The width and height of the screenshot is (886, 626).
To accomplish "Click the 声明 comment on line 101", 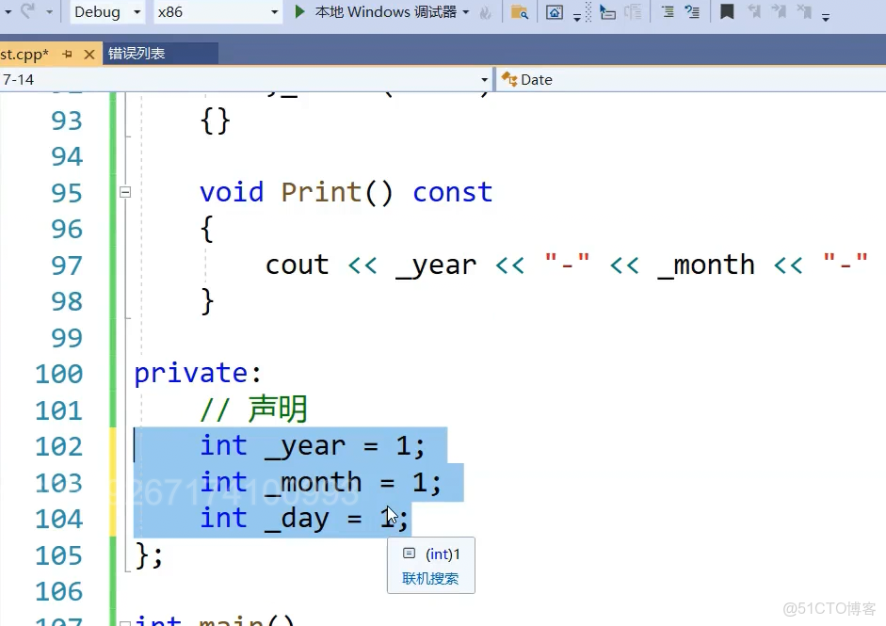I will tap(278, 409).
